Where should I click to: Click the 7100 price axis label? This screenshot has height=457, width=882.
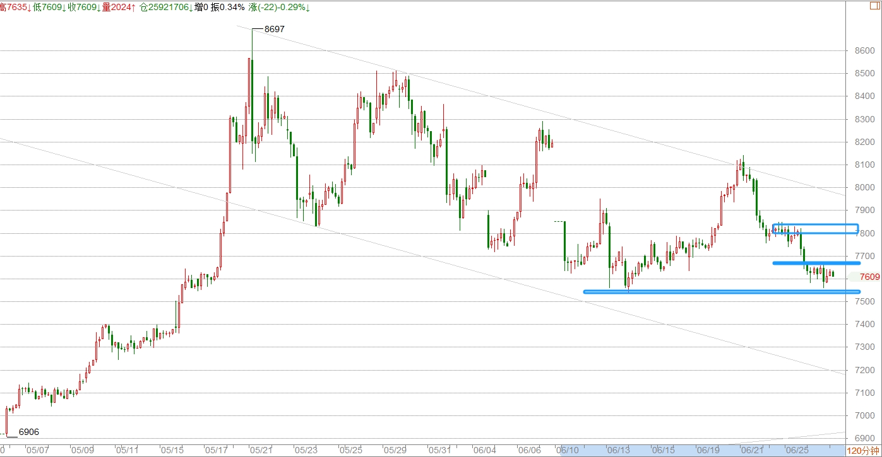tap(865, 393)
